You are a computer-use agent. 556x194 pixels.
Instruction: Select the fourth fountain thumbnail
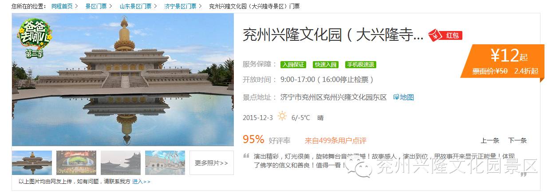[165, 163]
